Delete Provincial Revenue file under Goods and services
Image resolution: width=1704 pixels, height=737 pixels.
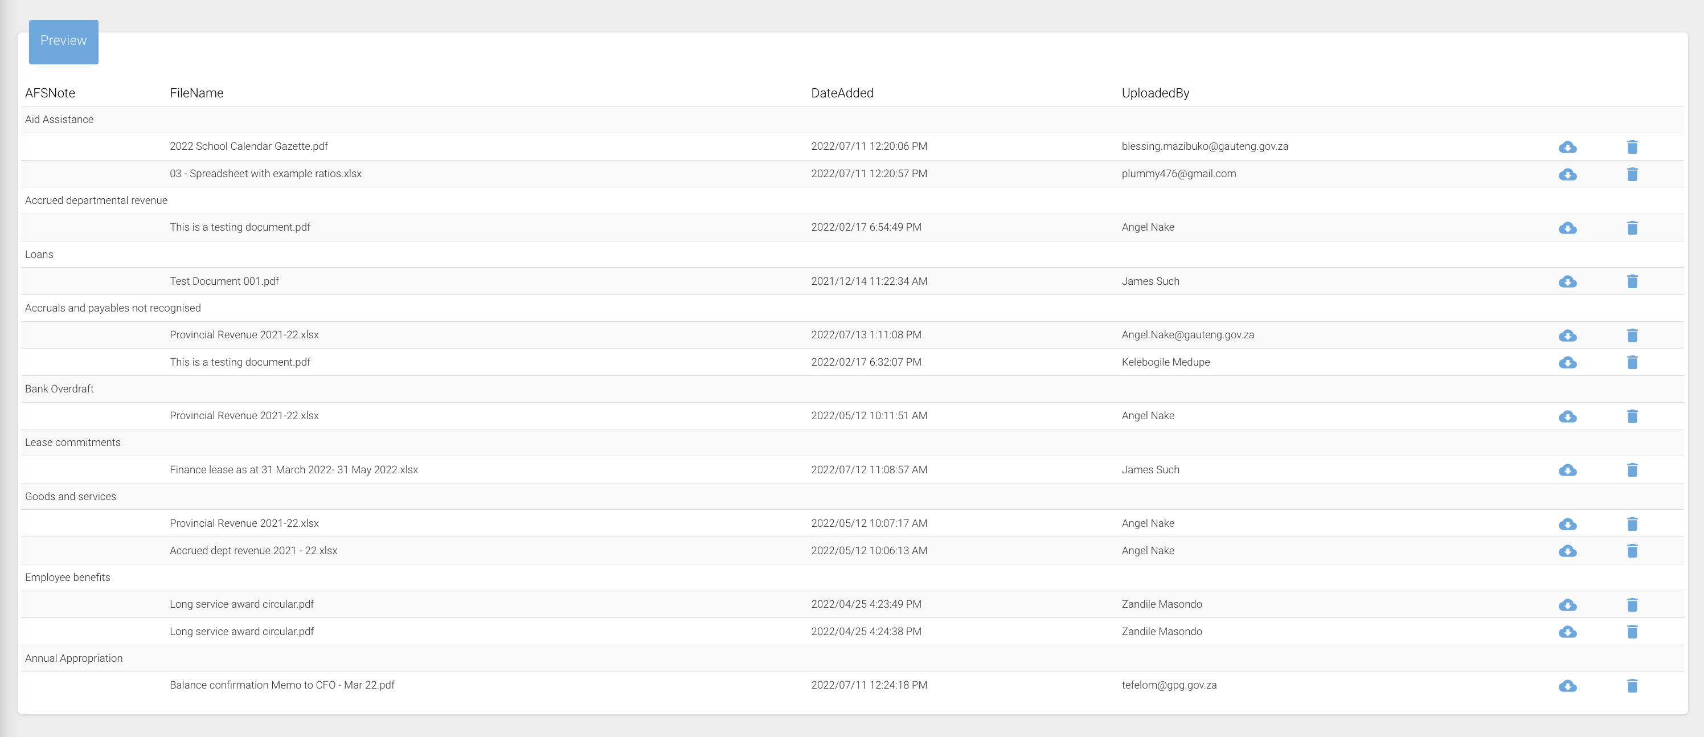(x=1632, y=524)
